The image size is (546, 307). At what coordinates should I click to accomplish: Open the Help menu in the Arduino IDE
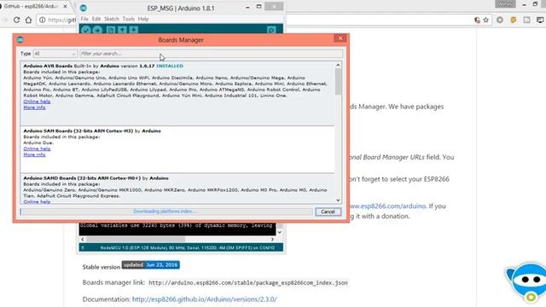(143, 19)
